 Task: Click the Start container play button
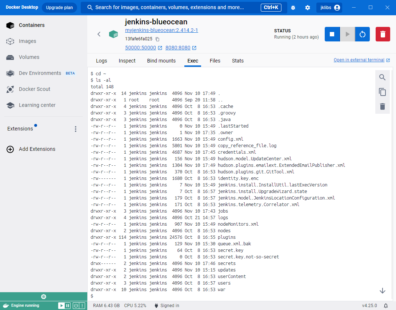pyautogui.click(x=348, y=34)
